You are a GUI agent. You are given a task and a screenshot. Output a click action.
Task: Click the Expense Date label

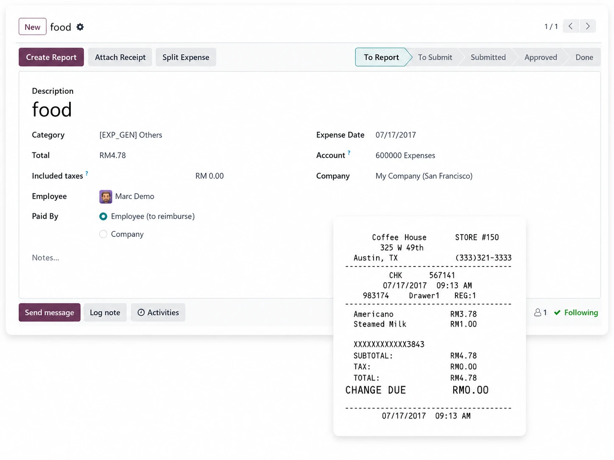pyautogui.click(x=340, y=135)
